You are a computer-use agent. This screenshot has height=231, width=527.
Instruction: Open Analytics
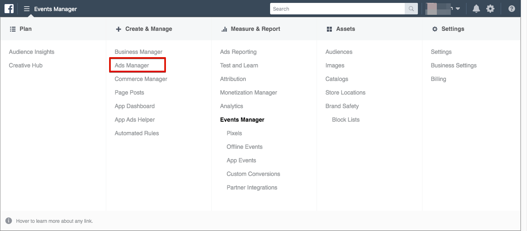coord(231,106)
